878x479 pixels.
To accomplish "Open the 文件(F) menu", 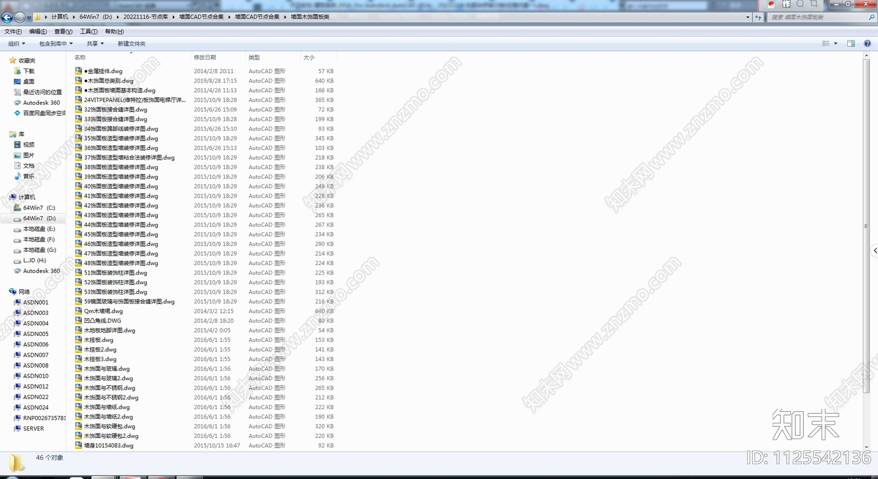I will (x=13, y=31).
